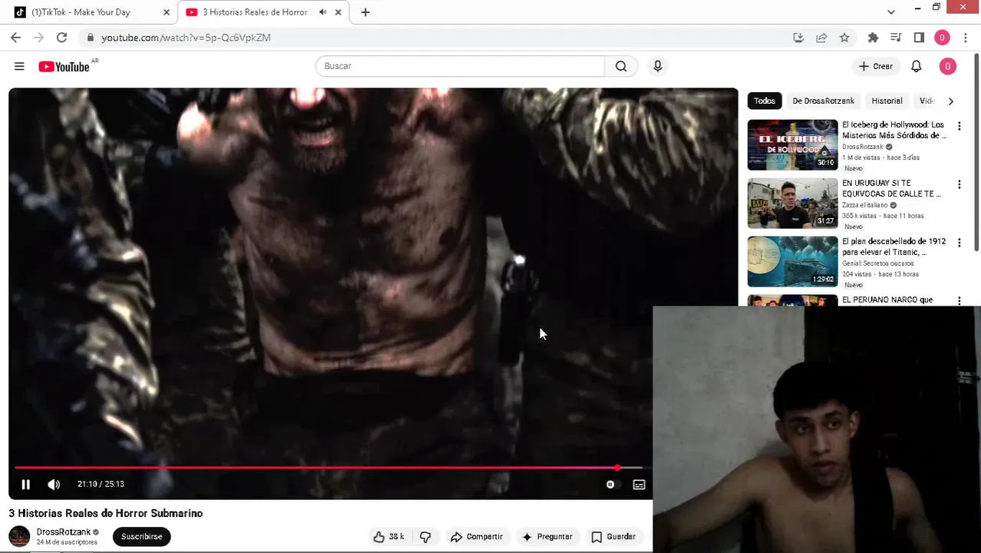Show more filter chips with right chevron
The width and height of the screenshot is (981, 553).
coord(950,101)
